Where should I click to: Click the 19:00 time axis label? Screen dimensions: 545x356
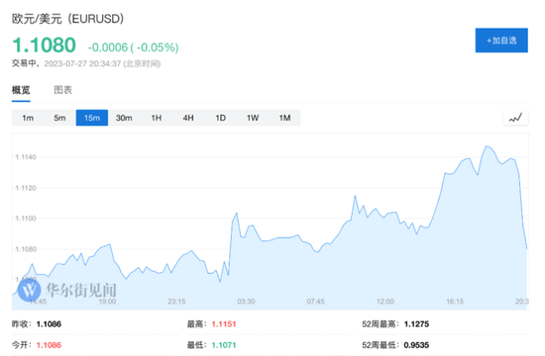click(x=107, y=302)
